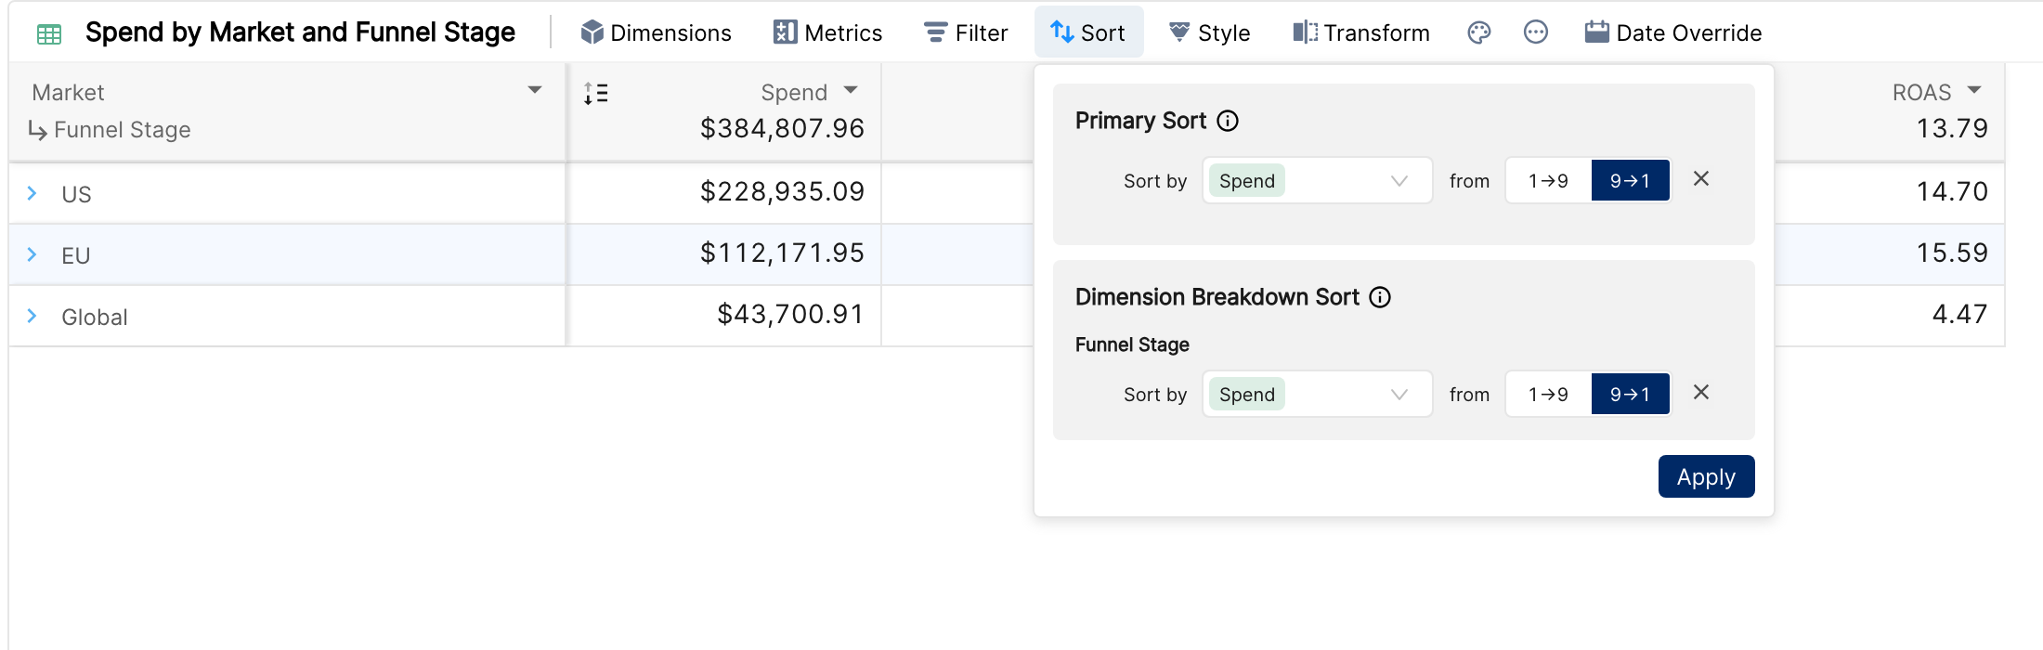Viewport: 2043px width, 650px height.
Task: Open the Dimensions menu
Action: (656, 32)
